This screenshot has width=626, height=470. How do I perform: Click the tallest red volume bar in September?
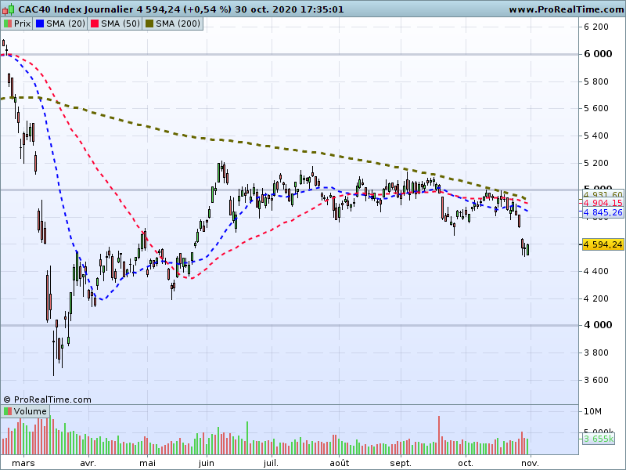pyautogui.click(x=439, y=436)
